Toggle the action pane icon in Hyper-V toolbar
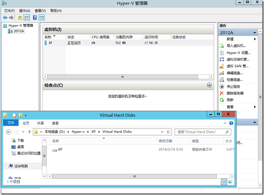The width and height of the screenshot is (264, 195). pyautogui.click(x=42, y=17)
